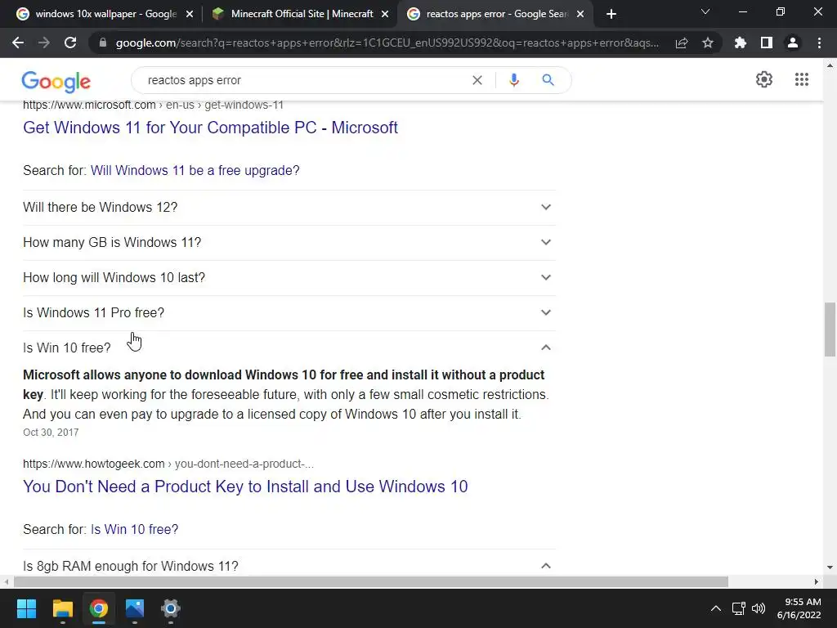Go back using the browser back arrow
This screenshot has width=837, height=628.
(18, 43)
